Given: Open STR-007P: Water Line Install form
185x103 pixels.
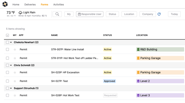Looking at the screenshot, I should coord(67,49).
